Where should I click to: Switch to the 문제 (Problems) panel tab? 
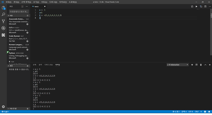34,65
